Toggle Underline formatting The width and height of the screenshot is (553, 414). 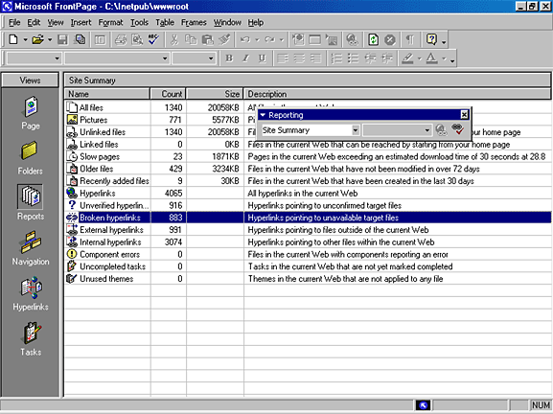[262, 58]
